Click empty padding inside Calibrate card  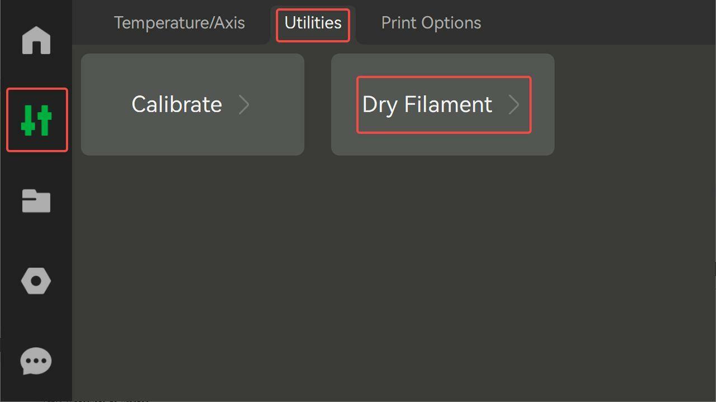pyautogui.click(x=192, y=140)
